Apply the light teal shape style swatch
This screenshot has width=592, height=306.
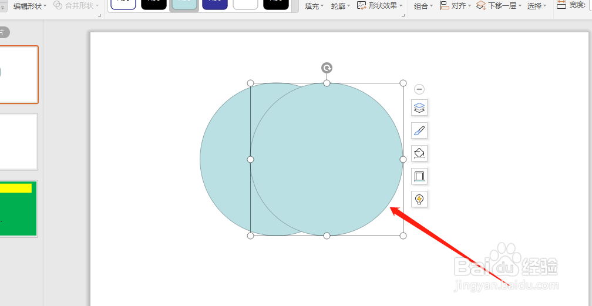coord(184,5)
